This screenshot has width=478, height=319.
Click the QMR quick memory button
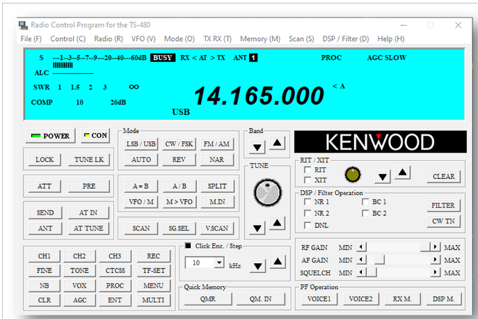click(x=208, y=299)
